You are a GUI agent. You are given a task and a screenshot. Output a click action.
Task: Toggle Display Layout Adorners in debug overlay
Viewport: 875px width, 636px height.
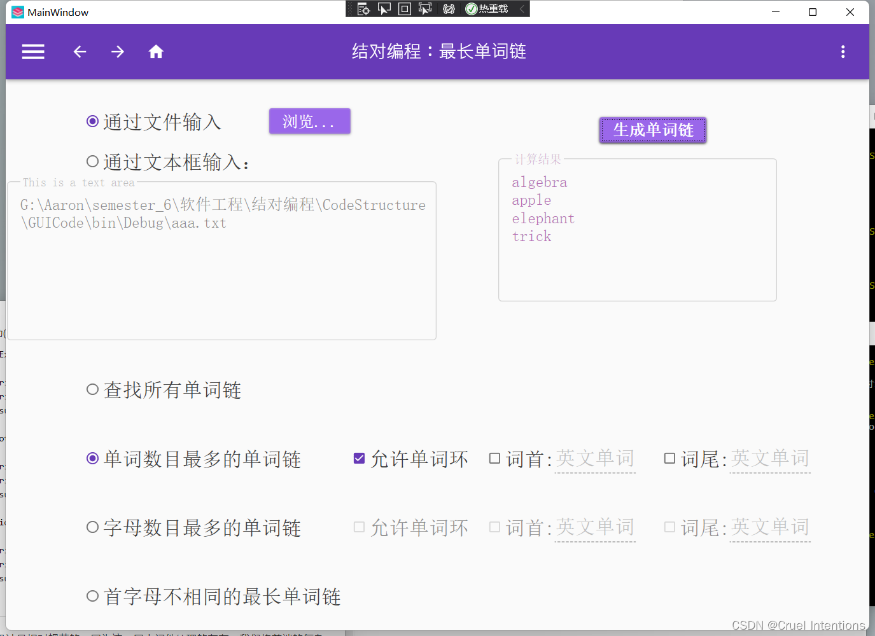pyautogui.click(x=404, y=8)
